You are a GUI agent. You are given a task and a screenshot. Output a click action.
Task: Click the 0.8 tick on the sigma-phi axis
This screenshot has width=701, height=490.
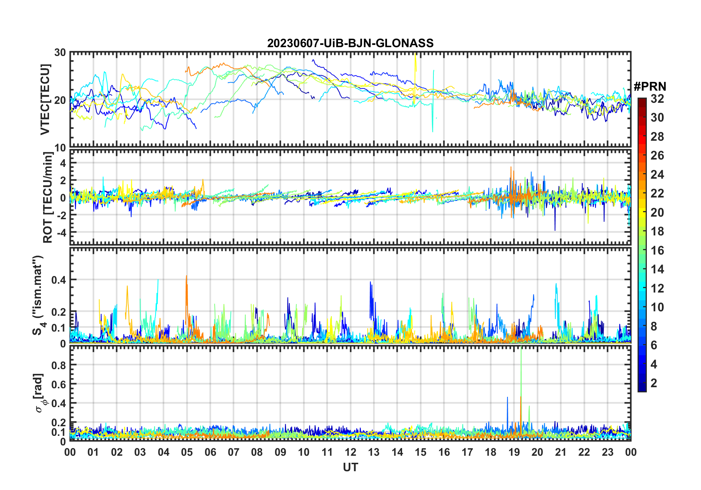pyautogui.click(x=59, y=365)
